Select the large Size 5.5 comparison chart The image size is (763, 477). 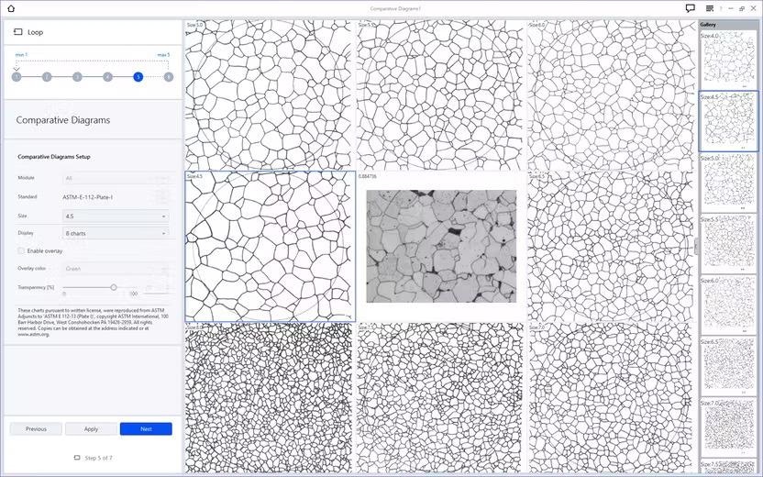(x=440, y=94)
